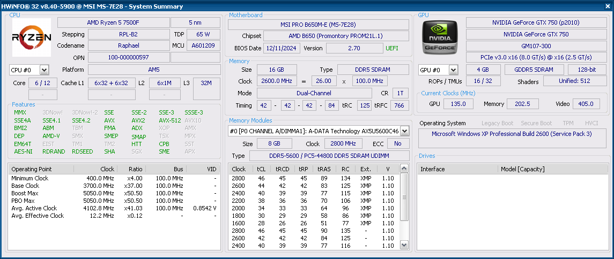Click the Secure Boot indicator label
This screenshot has width=614, height=259.
(x=536, y=123)
